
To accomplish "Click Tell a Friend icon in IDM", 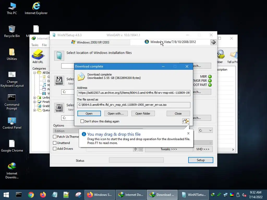I will coord(232,57).
